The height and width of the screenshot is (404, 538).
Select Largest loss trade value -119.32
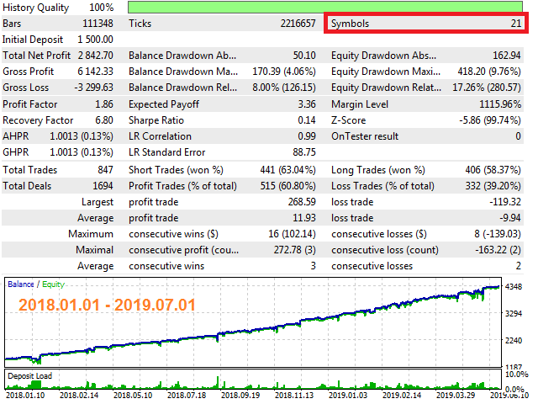[x=505, y=202]
